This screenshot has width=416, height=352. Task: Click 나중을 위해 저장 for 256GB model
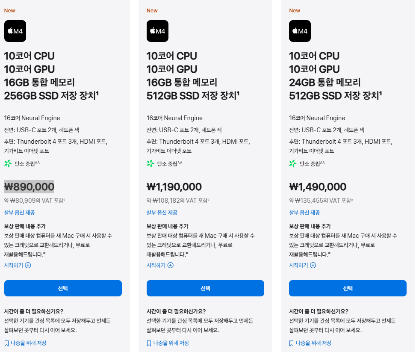(29, 343)
